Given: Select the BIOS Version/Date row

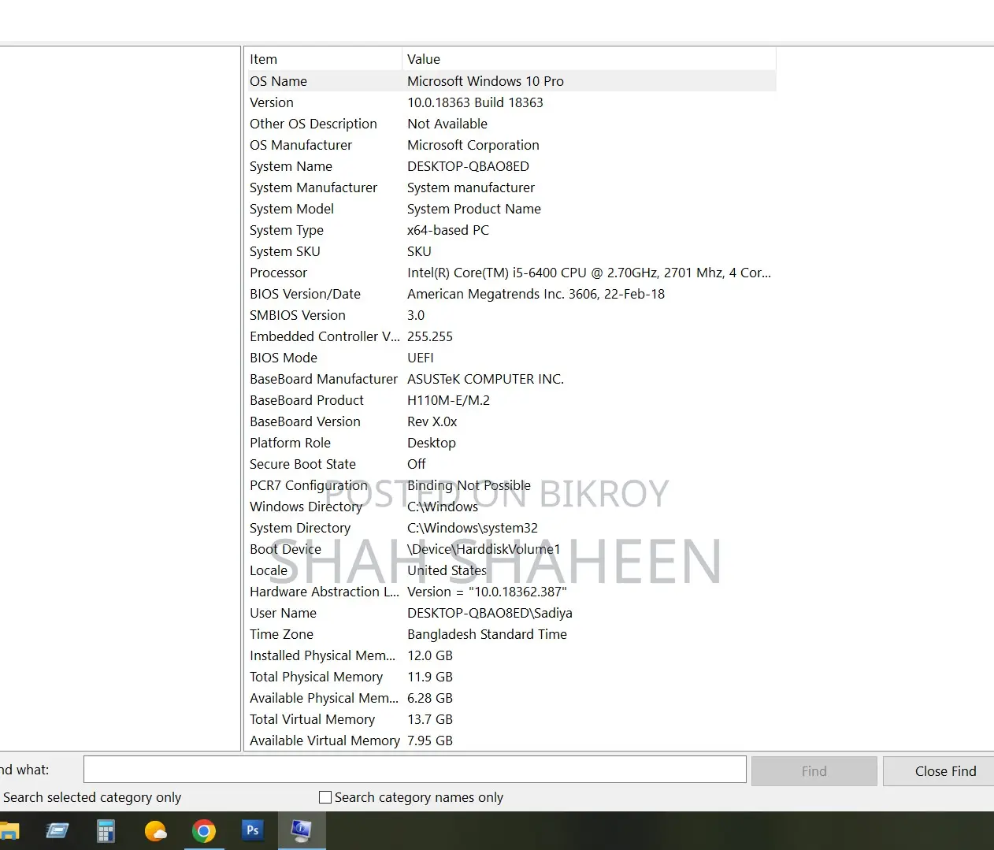Looking at the screenshot, I should (512, 294).
